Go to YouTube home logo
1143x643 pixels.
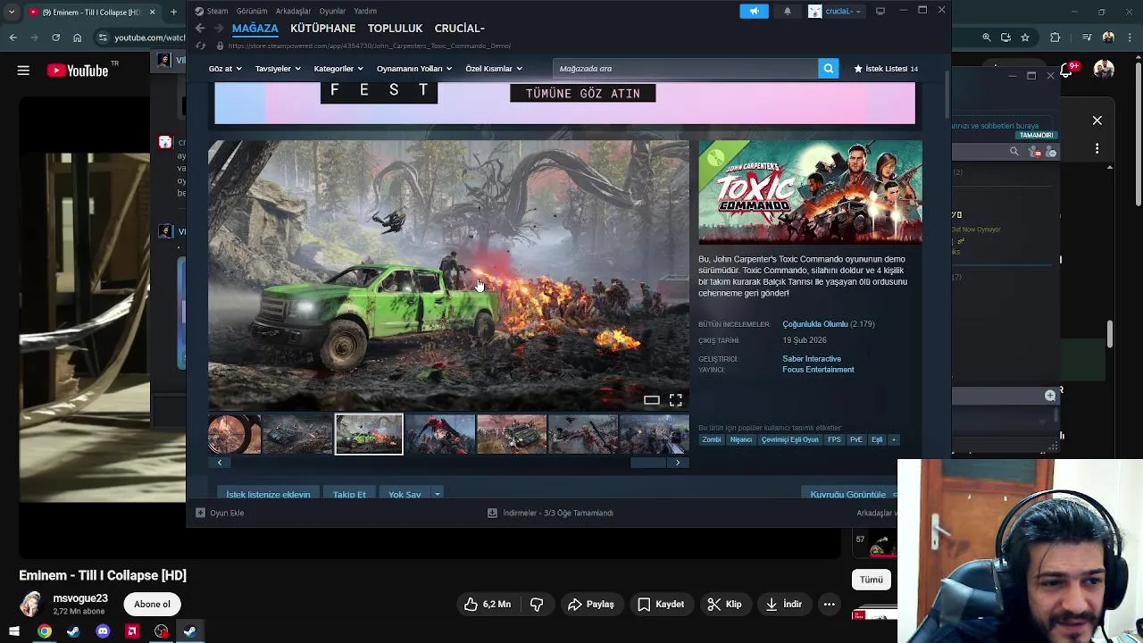[77, 71]
